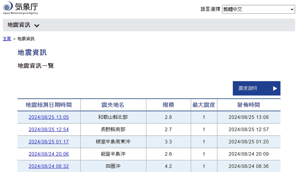Open earthquake entry 2024/08/25 13:05
This screenshot has height=172, width=298.
(49, 117)
